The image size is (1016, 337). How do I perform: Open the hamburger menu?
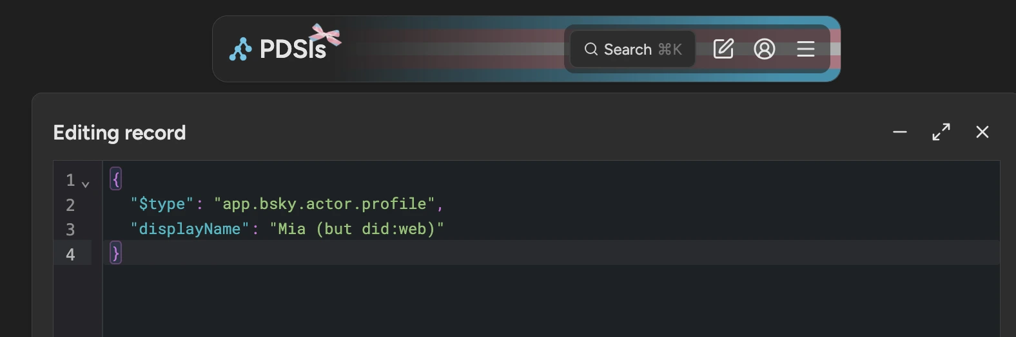[806, 49]
